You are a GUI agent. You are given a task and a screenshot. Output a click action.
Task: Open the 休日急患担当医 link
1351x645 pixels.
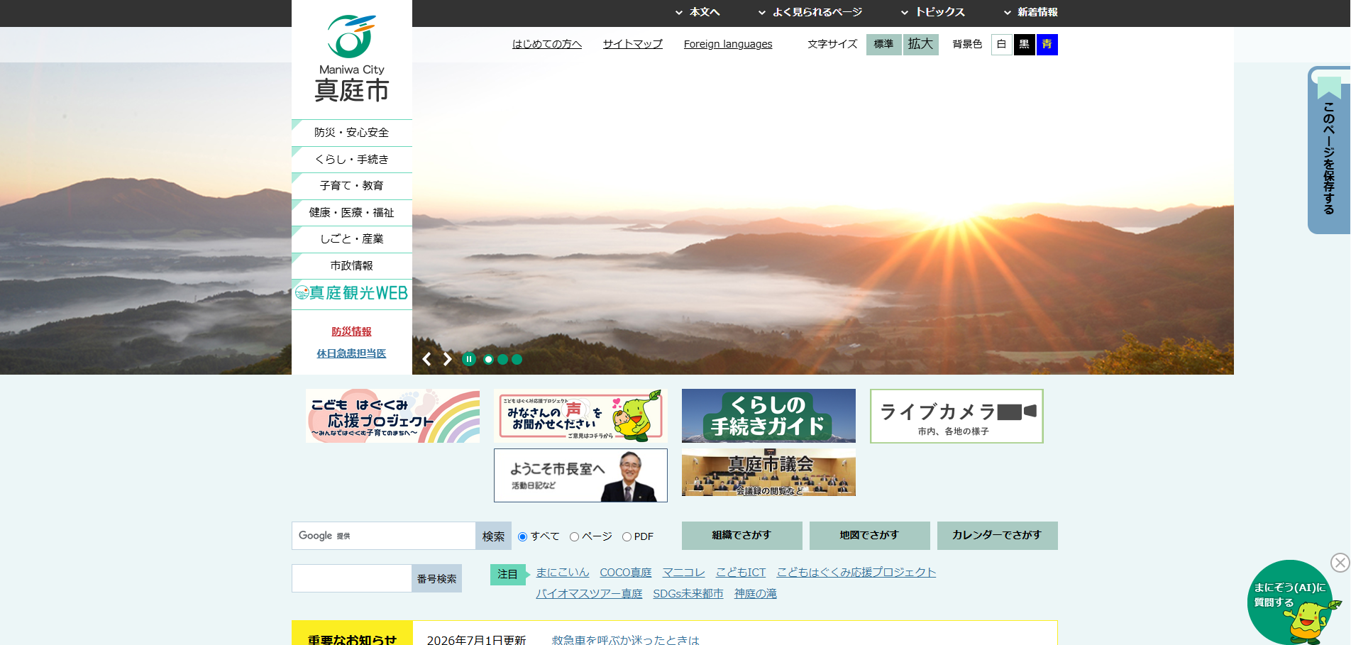pos(352,353)
